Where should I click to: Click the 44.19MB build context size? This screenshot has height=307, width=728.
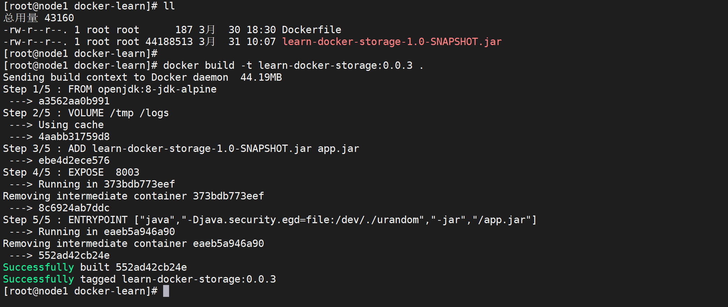(261, 78)
